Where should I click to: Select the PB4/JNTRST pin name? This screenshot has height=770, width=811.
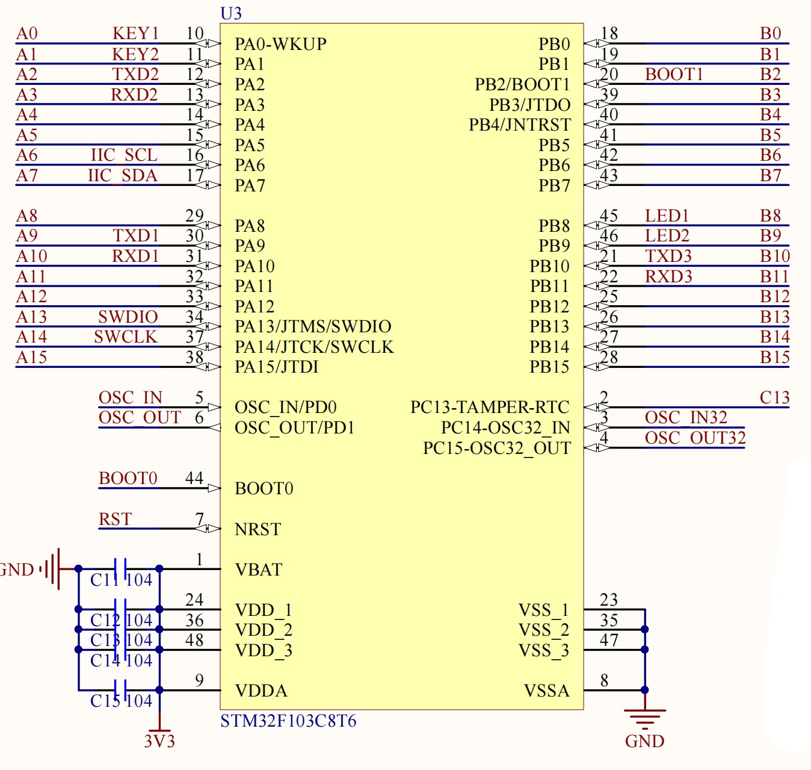coord(520,125)
